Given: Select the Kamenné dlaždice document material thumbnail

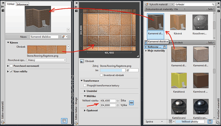Looking at the screenshot, I should pos(155,22).
